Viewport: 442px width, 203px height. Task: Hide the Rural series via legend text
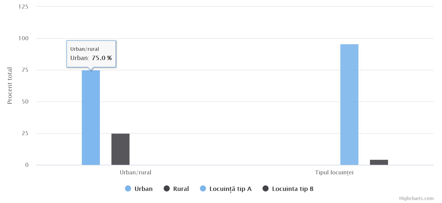pyautogui.click(x=181, y=189)
